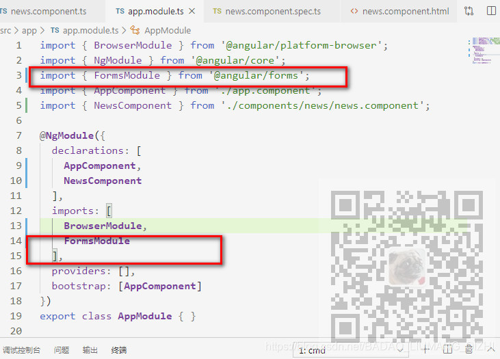Click 'AppComponent' in the bootstrap array
The image size is (500, 359).
click(x=160, y=286)
